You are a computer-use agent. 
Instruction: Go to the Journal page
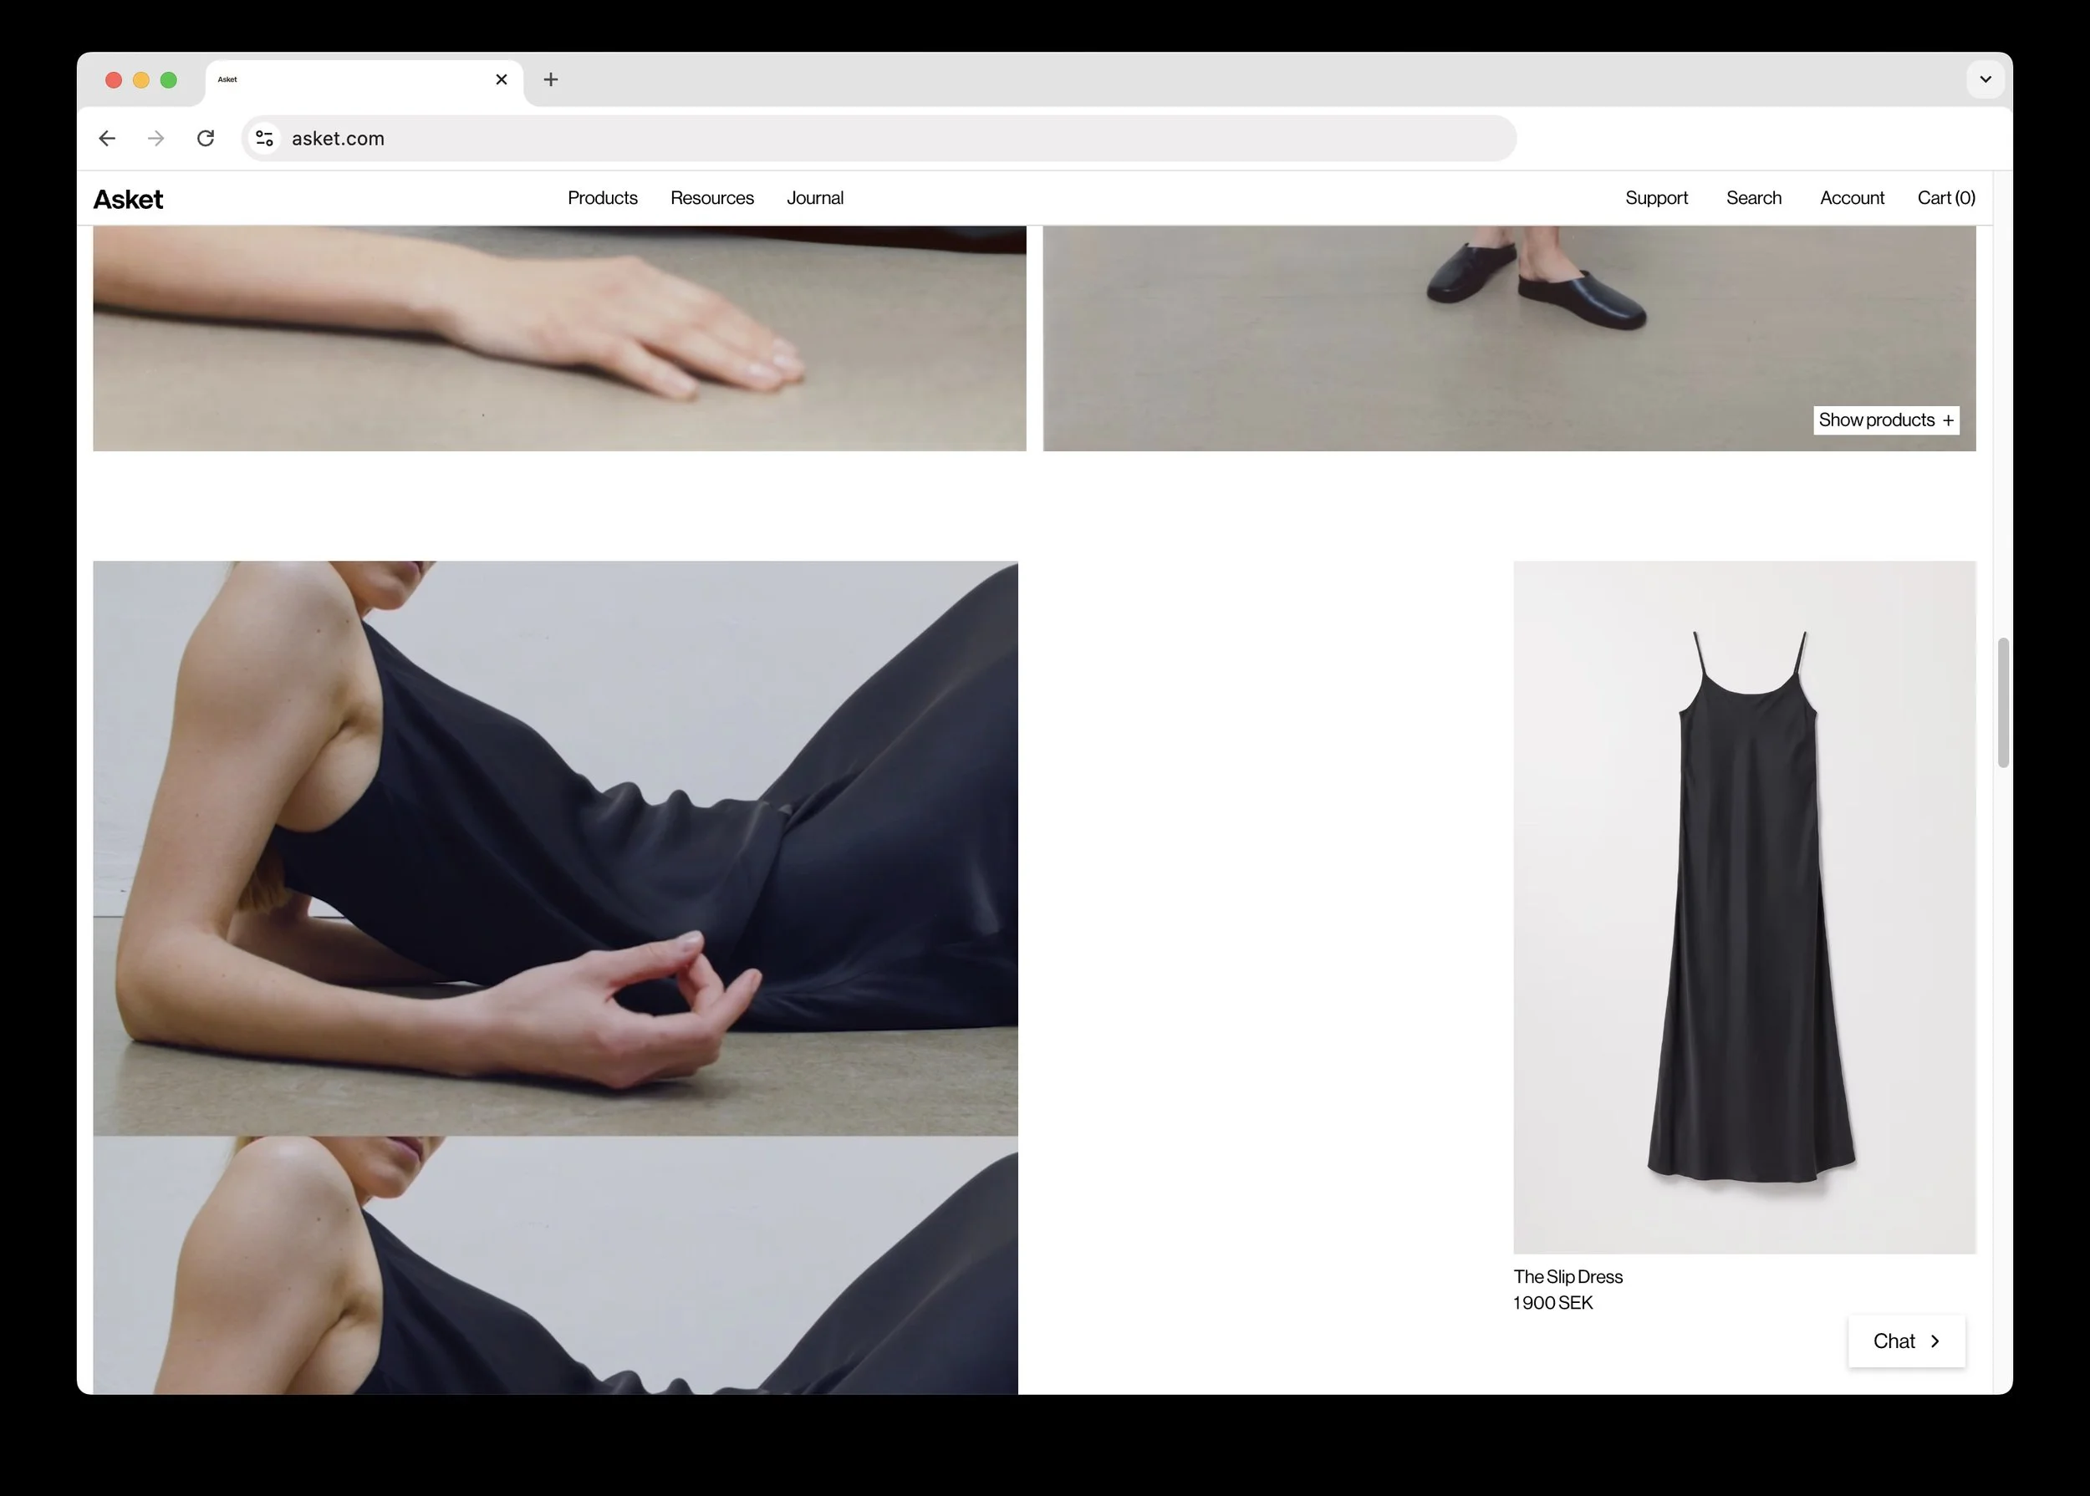[814, 198]
